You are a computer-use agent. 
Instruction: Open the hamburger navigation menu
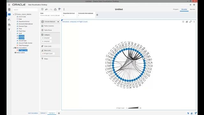coord(9,5)
